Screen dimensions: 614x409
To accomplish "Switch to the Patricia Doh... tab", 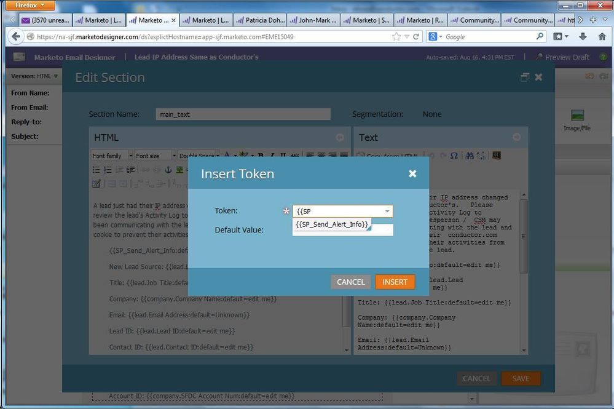I will tap(261, 20).
